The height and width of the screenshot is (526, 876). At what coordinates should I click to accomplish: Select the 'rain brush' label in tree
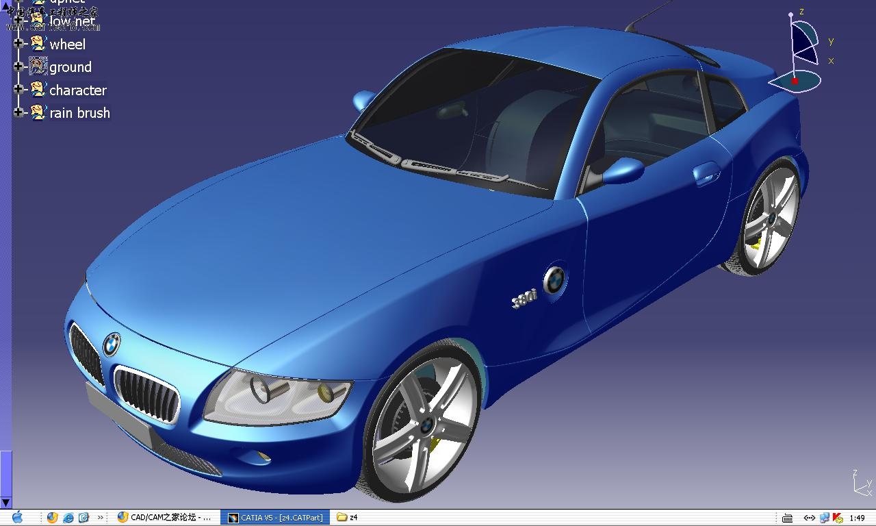[79, 113]
